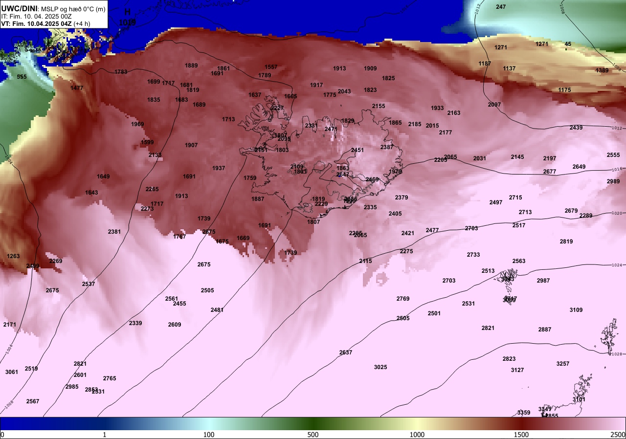Select the value 2439 on the map
The height and width of the screenshot is (439, 626).
(x=576, y=128)
